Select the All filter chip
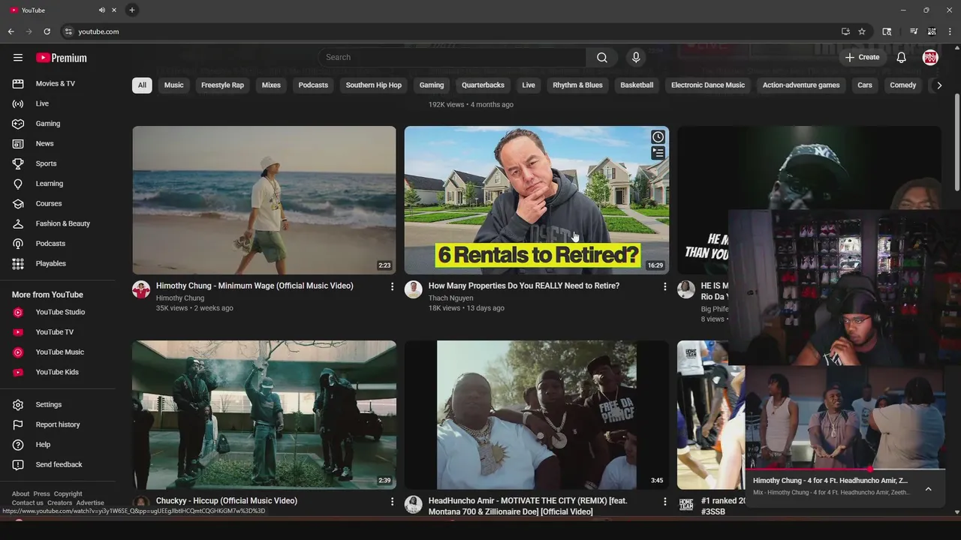The height and width of the screenshot is (540, 961). 142,85
